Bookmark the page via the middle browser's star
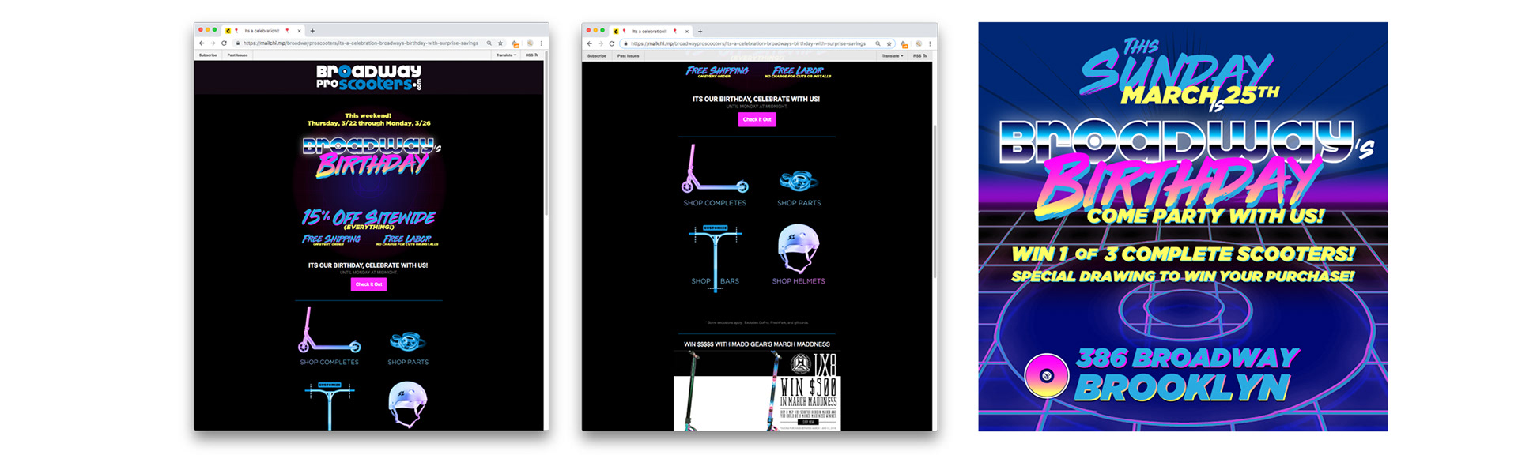This screenshot has height=455, width=1518. pos(889,43)
